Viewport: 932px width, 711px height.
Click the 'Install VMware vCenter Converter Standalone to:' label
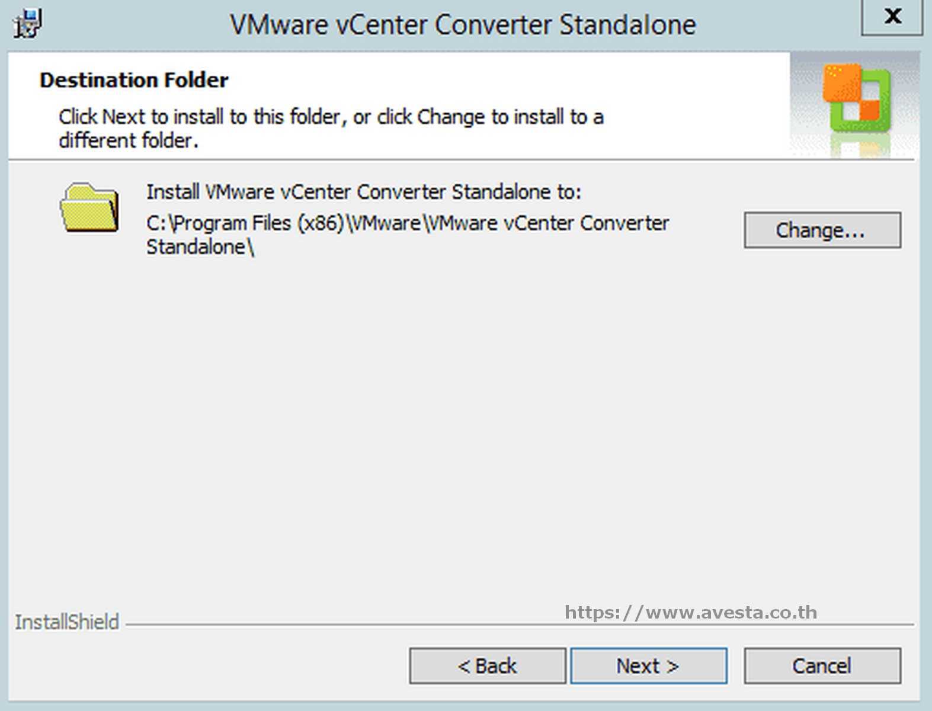click(364, 192)
